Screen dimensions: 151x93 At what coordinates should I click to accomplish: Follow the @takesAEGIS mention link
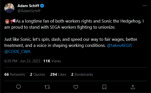[119, 45]
